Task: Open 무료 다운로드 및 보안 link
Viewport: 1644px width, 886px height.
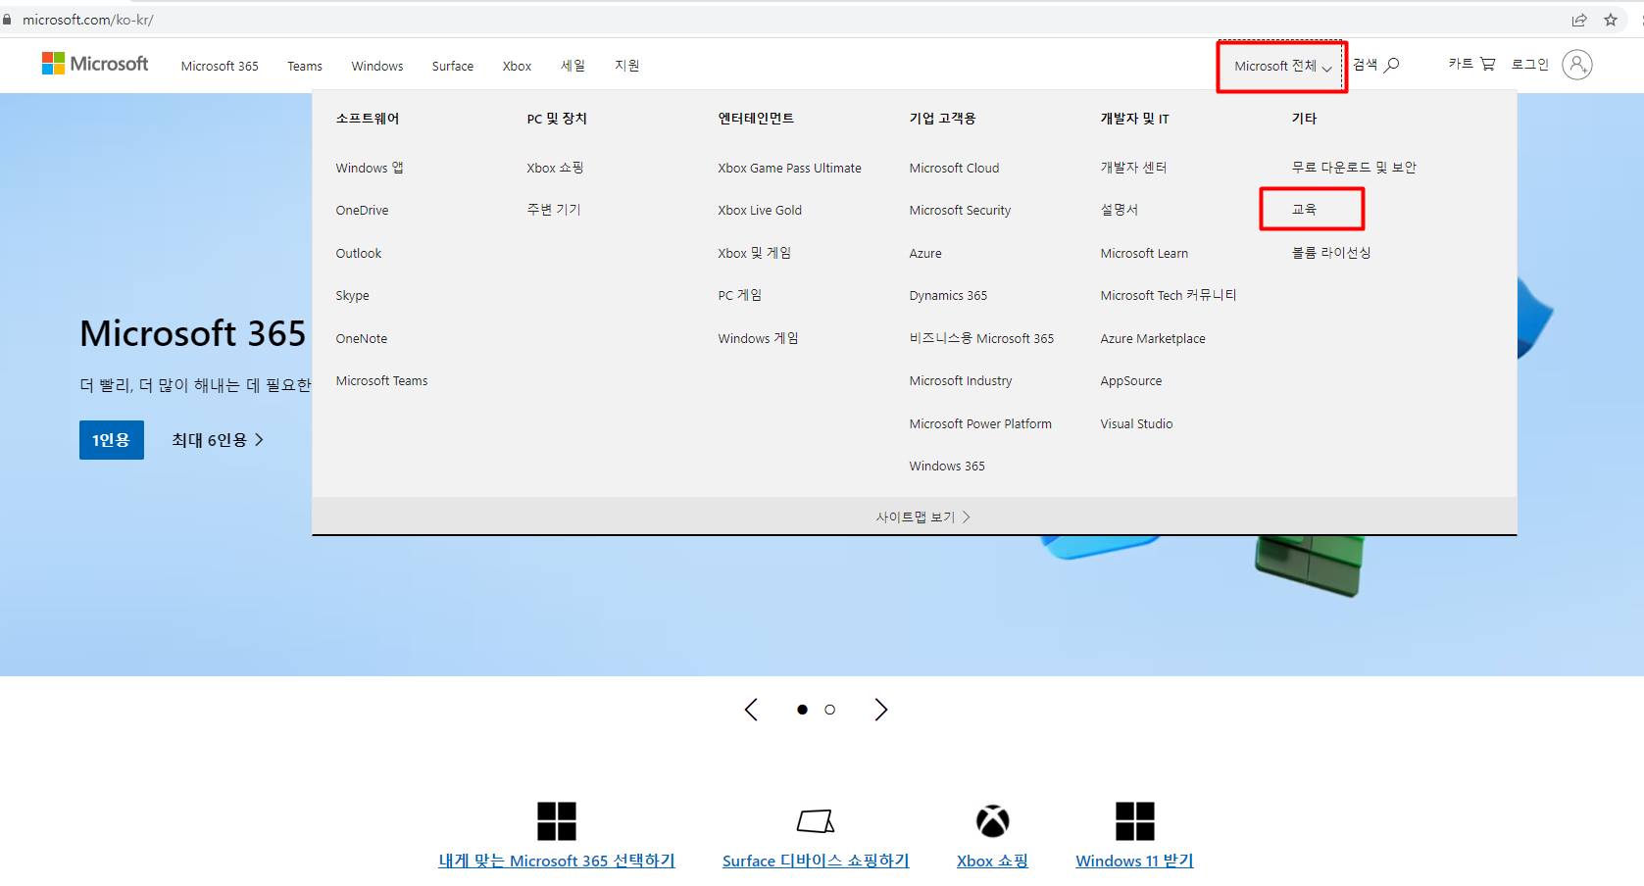Action: 1354,168
